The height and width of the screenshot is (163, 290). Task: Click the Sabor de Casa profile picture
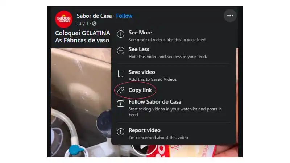click(x=64, y=19)
